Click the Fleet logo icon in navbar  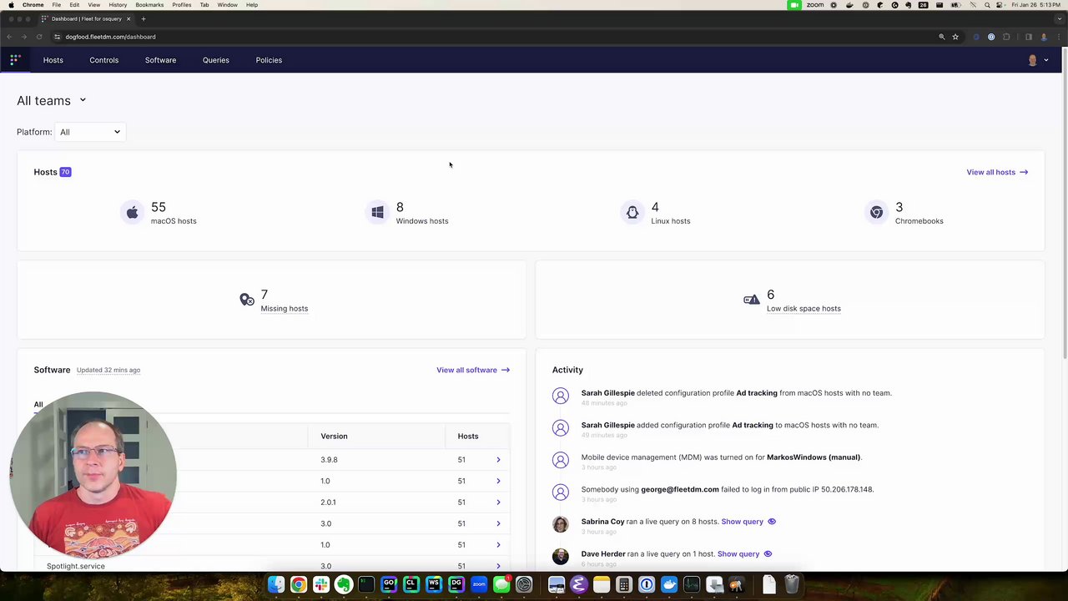point(15,60)
